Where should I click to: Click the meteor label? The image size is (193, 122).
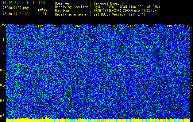(x=44, y=9)
